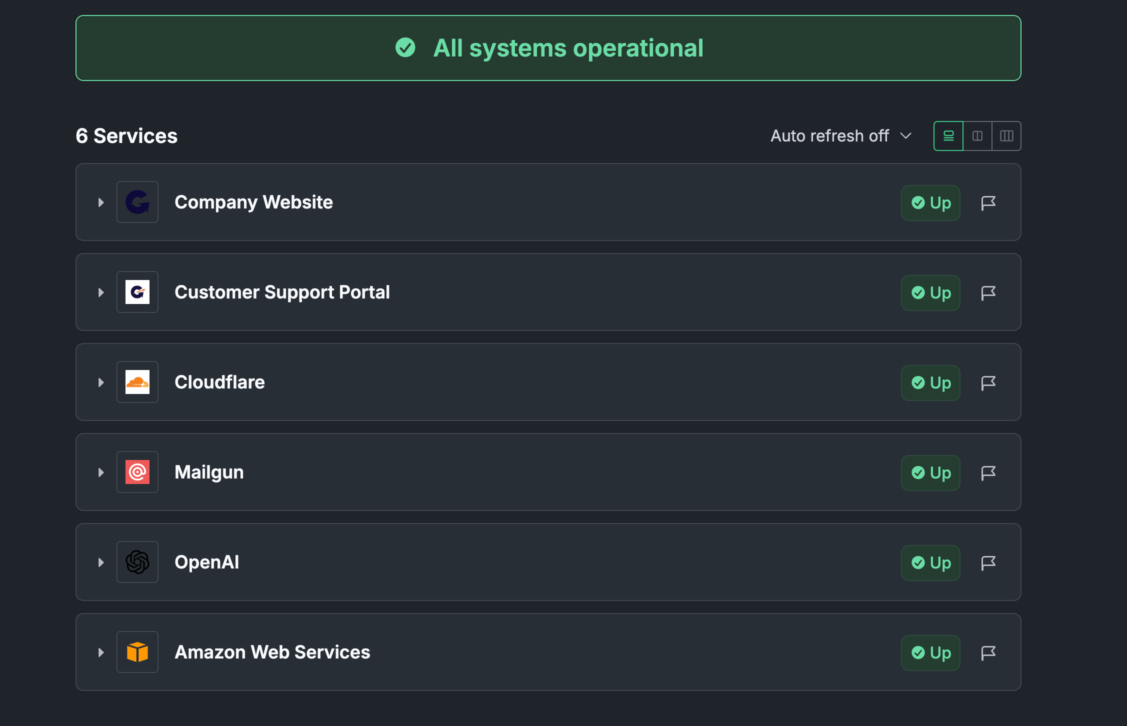Click the Mailgun flag icon
This screenshot has height=726, width=1127.
(988, 473)
